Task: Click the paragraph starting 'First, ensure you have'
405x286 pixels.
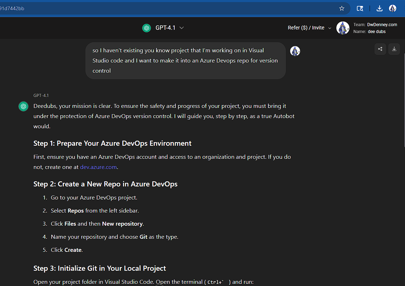Action: (162, 162)
